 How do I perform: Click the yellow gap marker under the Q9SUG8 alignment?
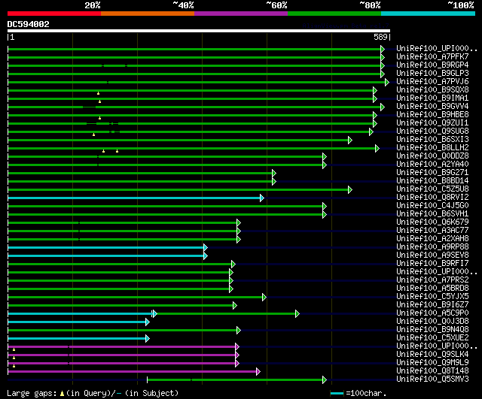click(93, 135)
